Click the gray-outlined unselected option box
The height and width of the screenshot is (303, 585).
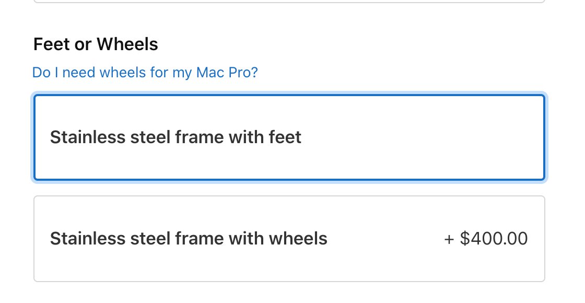pyautogui.click(x=289, y=239)
